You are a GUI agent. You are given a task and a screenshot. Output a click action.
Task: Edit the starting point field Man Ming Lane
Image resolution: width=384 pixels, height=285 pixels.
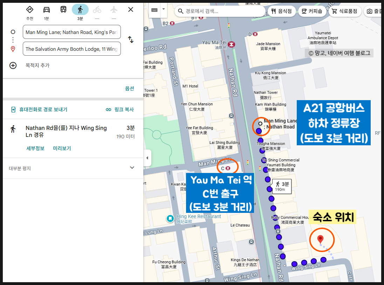click(x=72, y=32)
